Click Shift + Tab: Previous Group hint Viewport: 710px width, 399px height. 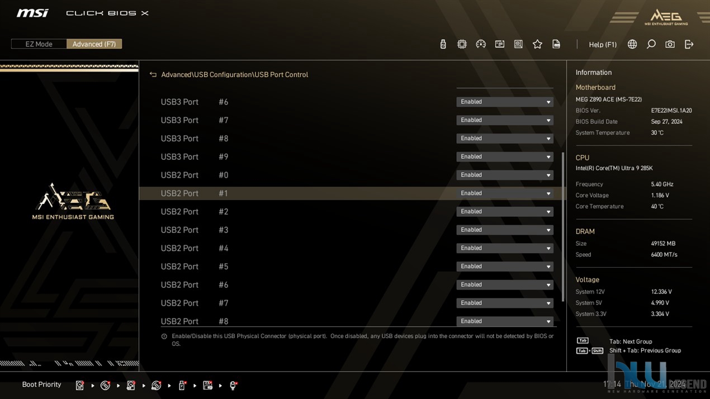[645, 350]
